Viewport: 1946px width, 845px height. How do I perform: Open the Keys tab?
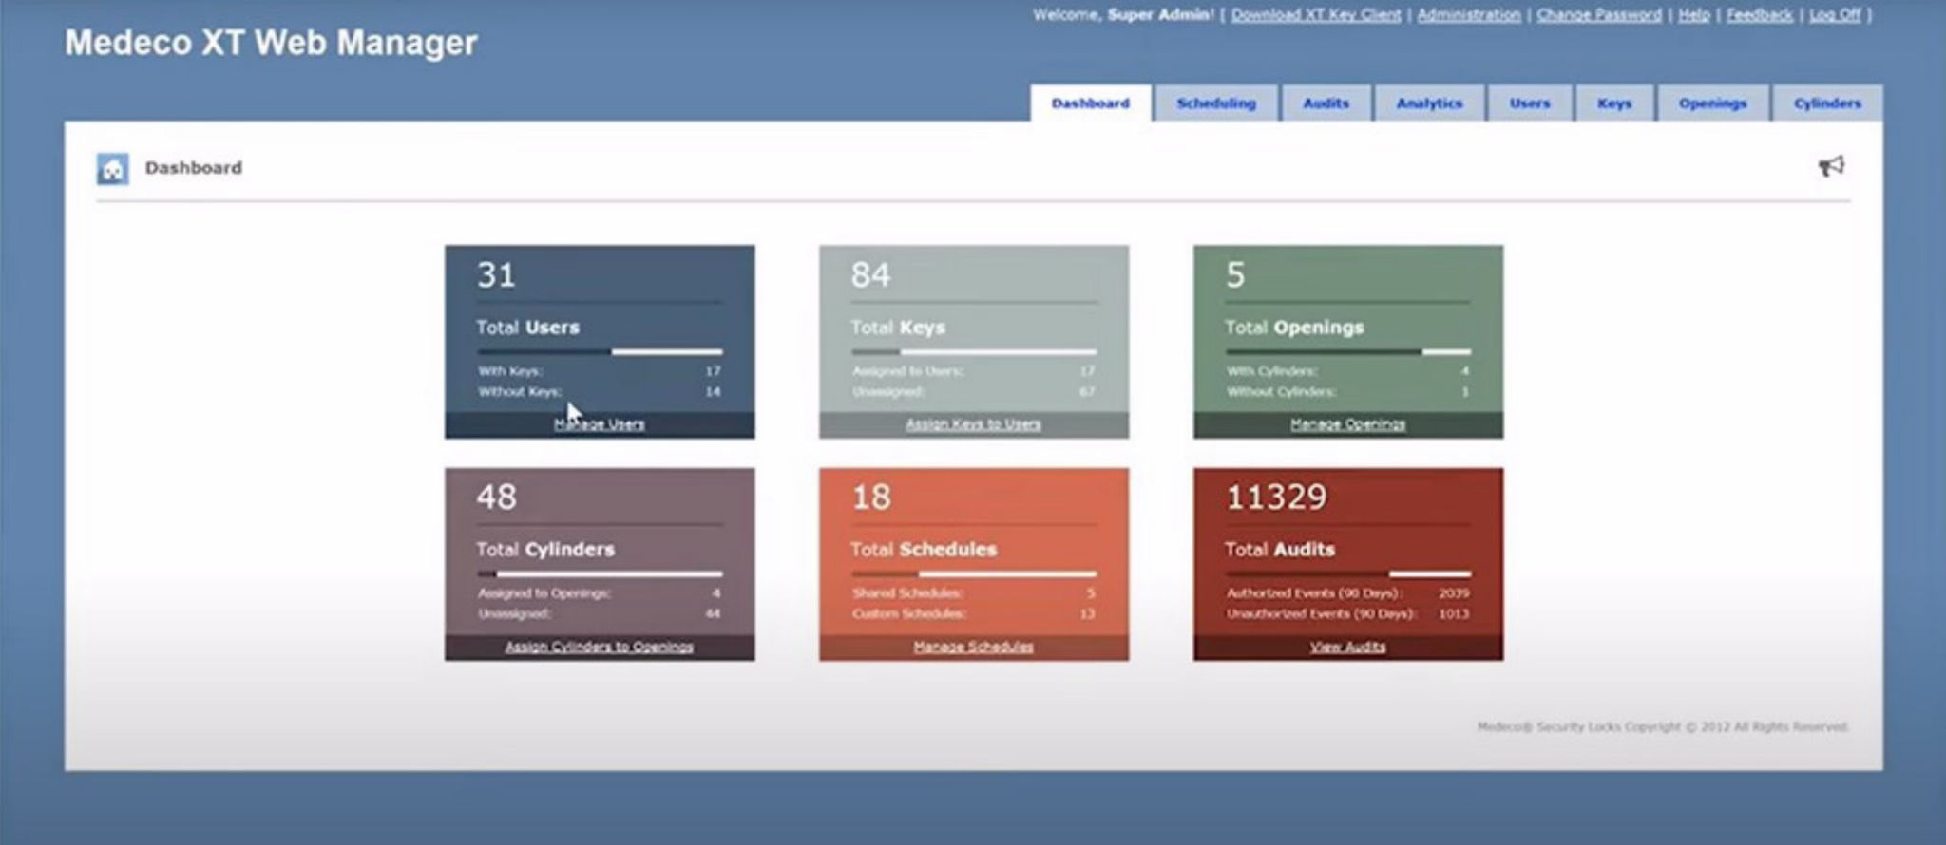coord(1613,103)
